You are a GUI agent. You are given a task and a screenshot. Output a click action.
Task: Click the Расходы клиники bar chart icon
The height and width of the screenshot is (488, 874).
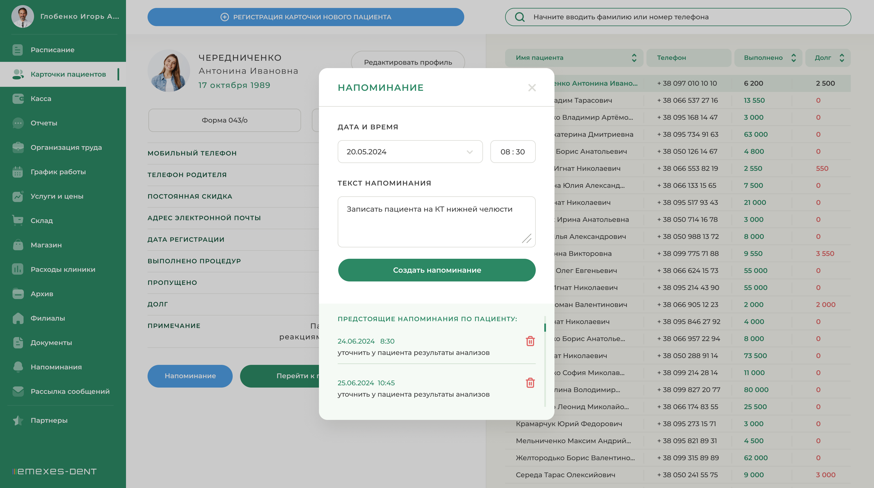[x=18, y=269]
